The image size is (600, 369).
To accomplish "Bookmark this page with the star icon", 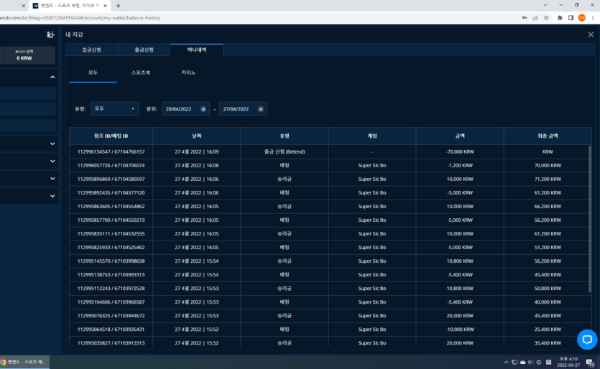I will coord(546,18).
